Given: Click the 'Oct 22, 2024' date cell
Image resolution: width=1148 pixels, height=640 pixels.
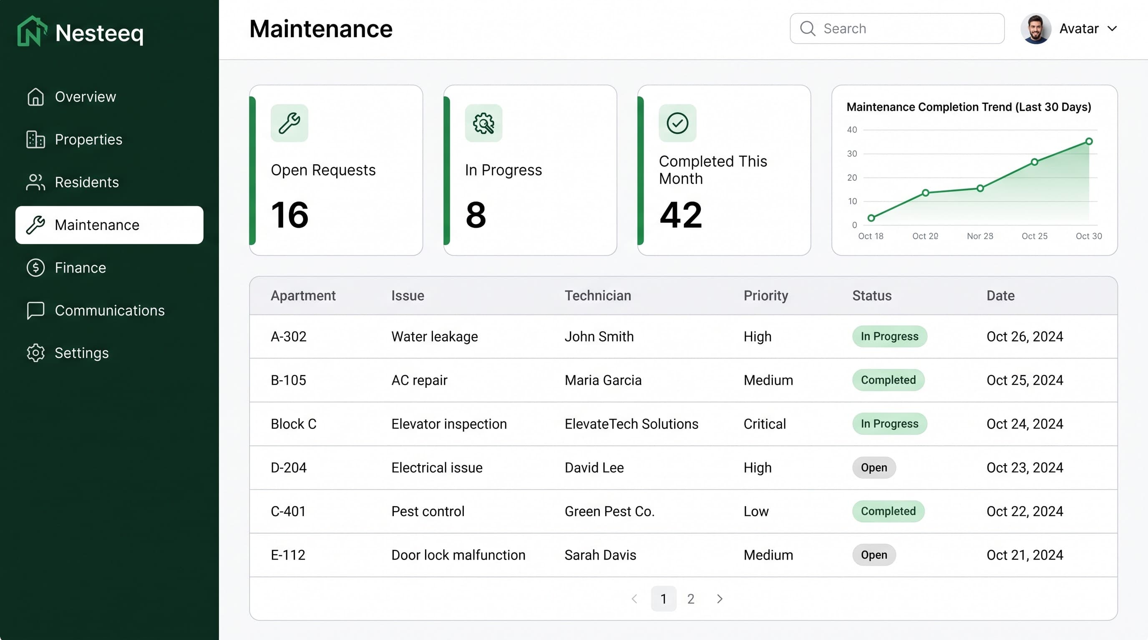Looking at the screenshot, I should tap(1025, 511).
